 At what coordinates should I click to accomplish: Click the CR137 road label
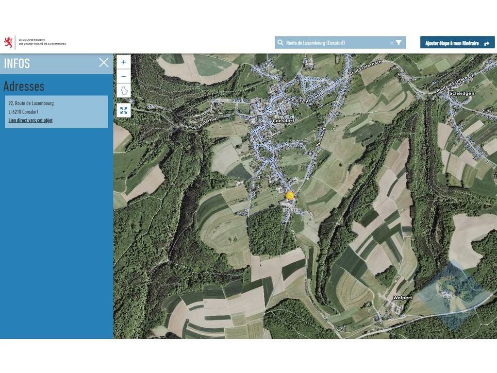pyautogui.click(x=291, y=210)
